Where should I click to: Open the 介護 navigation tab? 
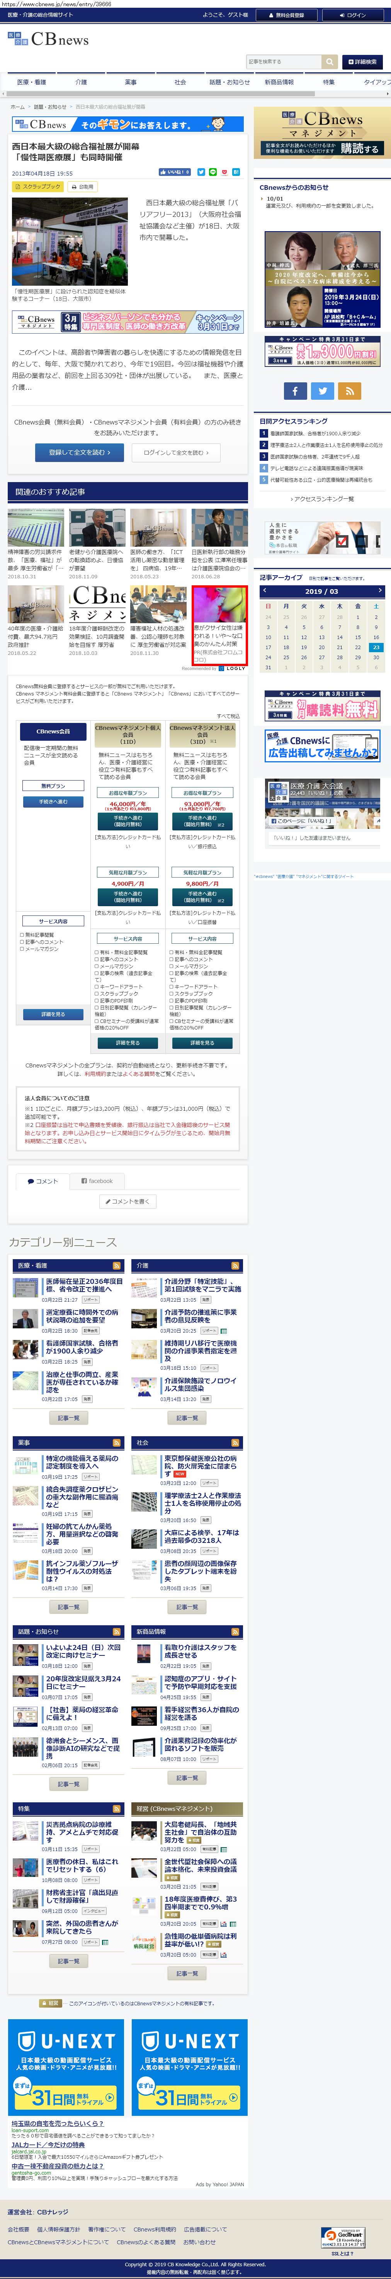click(82, 82)
